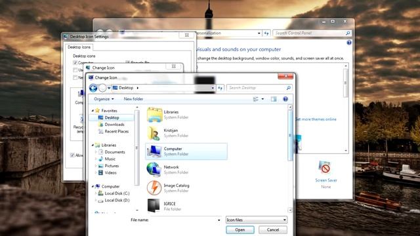The image size is (420, 236).
Task: Toggle the Allow themes checkbox in Desktop Icon Settings
Action: point(72,155)
